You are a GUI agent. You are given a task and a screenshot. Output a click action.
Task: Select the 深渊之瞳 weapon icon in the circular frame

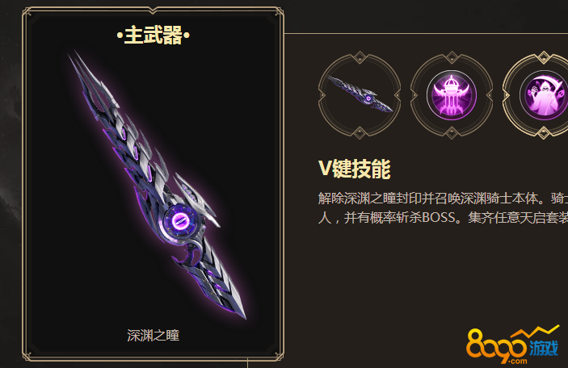coord(360,94)
